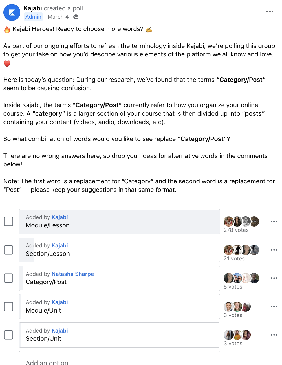View the 278 votes voter list
The height and width of the screenshot is (365, 282).
(x=236, y=230)
